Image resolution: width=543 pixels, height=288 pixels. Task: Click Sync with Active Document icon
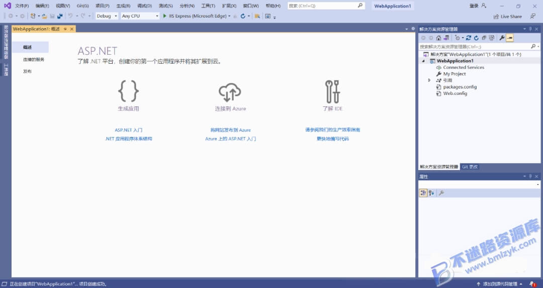[x=469, y=38]
